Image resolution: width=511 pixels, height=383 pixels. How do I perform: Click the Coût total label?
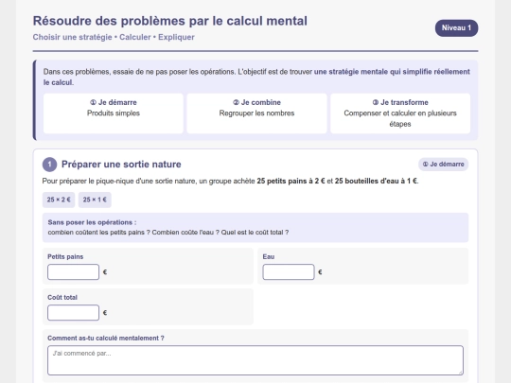[x=62, y=297]
